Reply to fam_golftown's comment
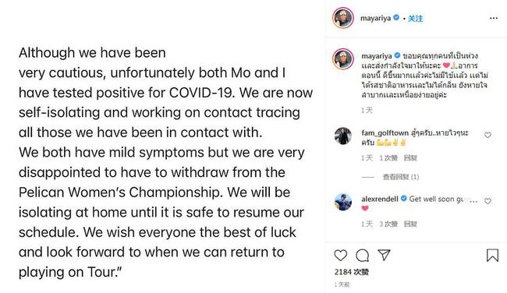 (410, 158)
